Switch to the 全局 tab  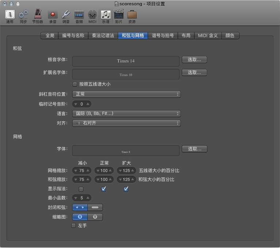(x=50, y=35)
